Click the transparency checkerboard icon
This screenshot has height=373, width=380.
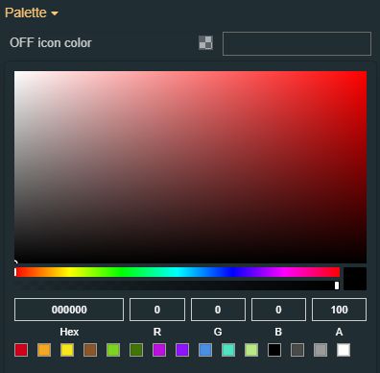(205, 42)
